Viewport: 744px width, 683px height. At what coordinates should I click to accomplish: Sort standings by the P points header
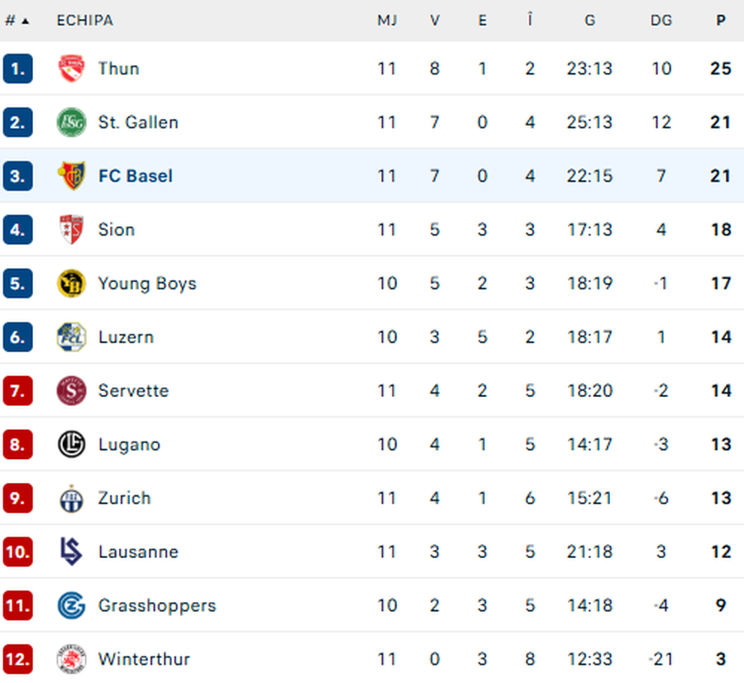click(721, 21)
